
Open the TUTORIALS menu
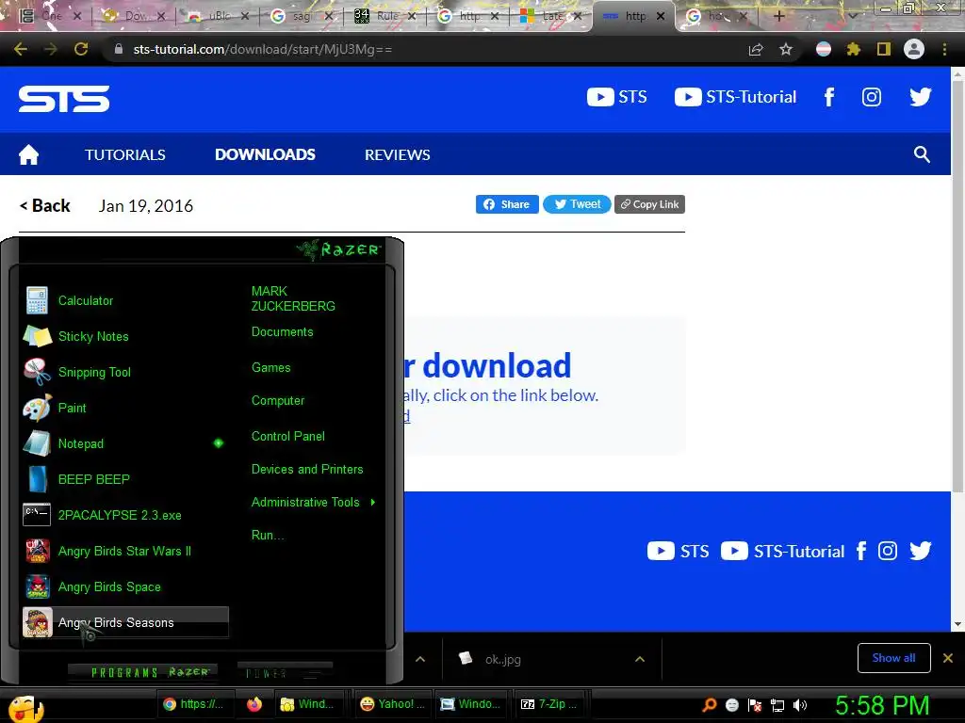click(125, 155)
